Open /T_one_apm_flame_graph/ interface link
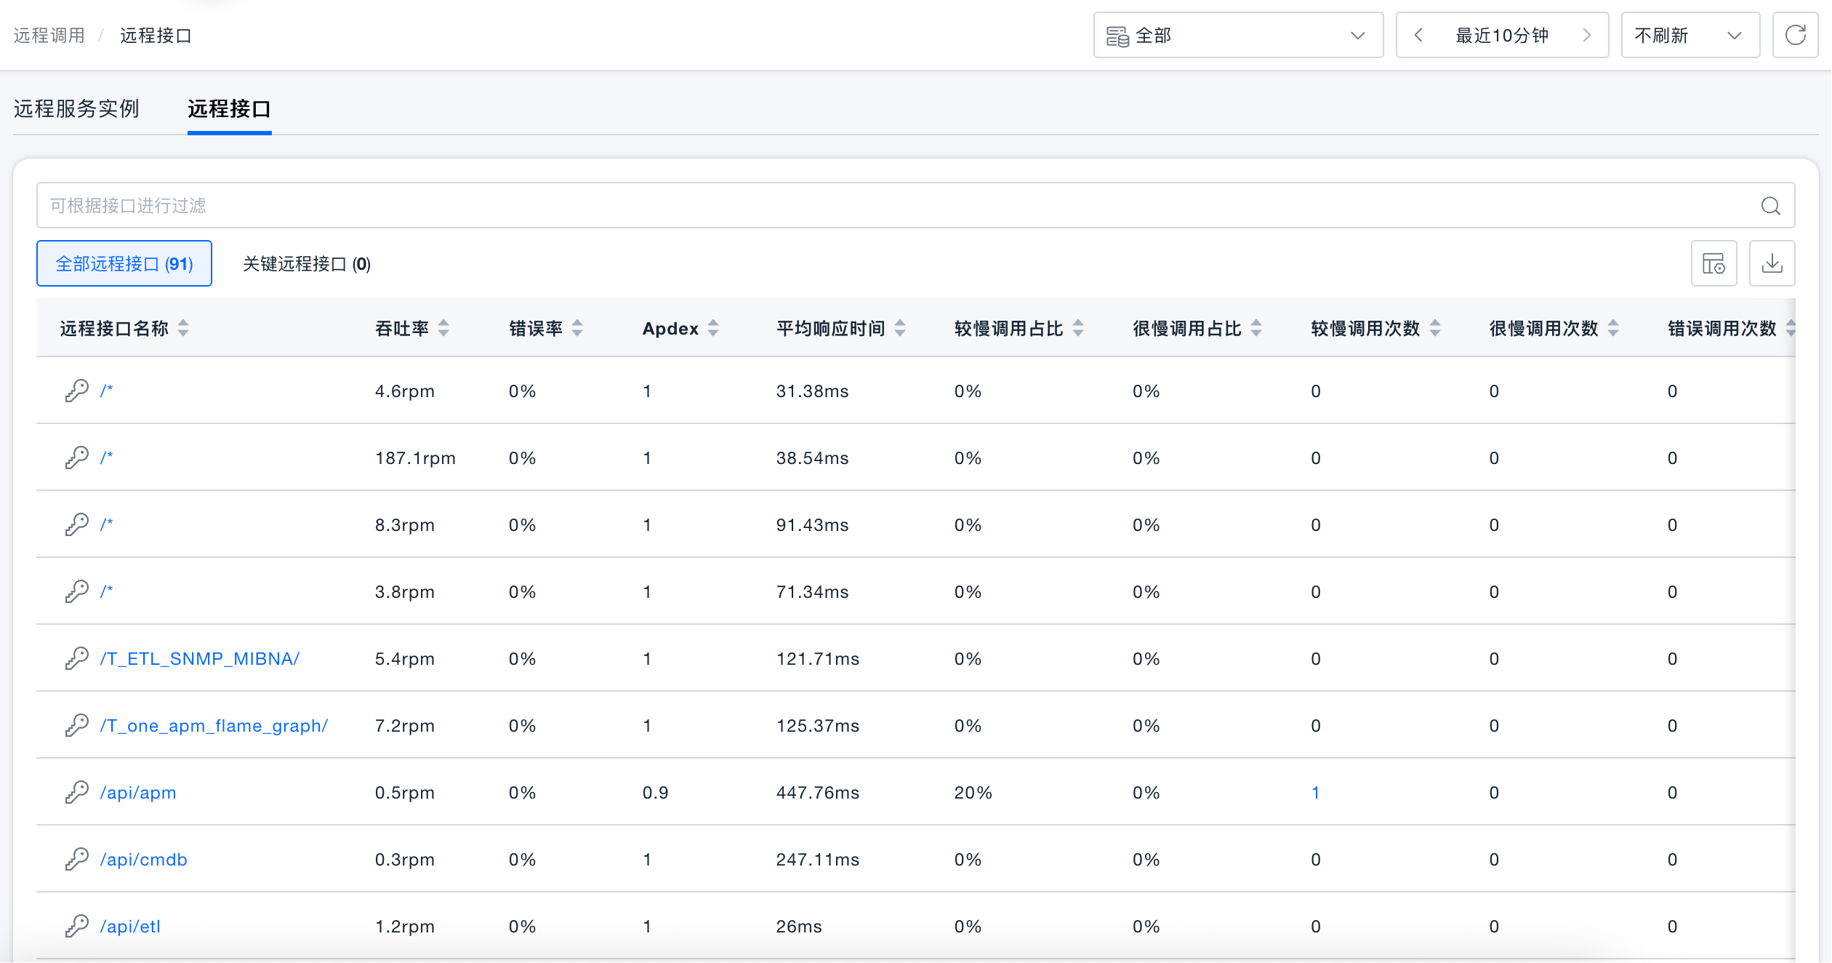1832x963 pixels. pyautogui.click(x=214, y=725)
